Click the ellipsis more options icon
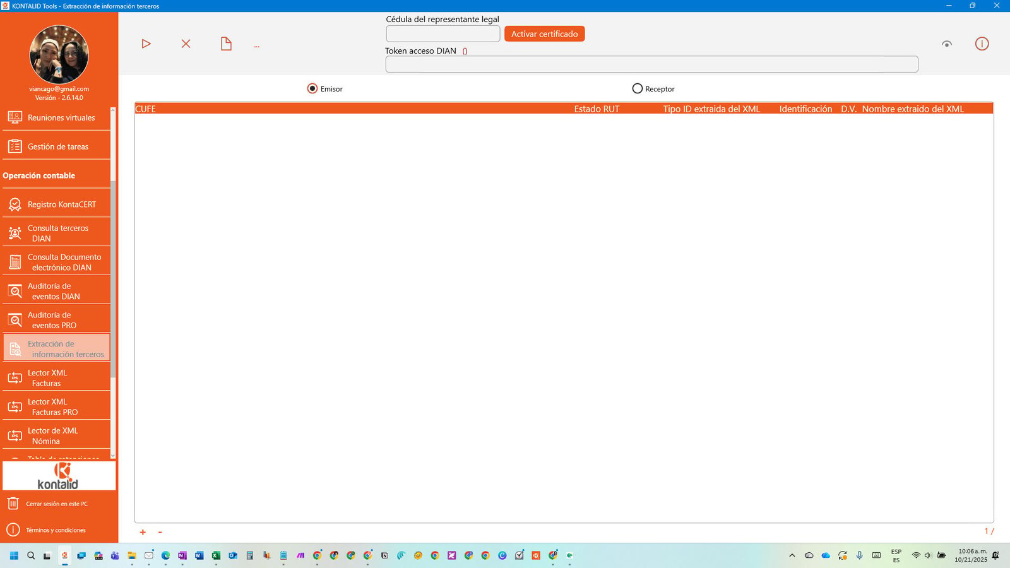The height and width of the screenshot is (568, 1010). (x=257, y=46)
